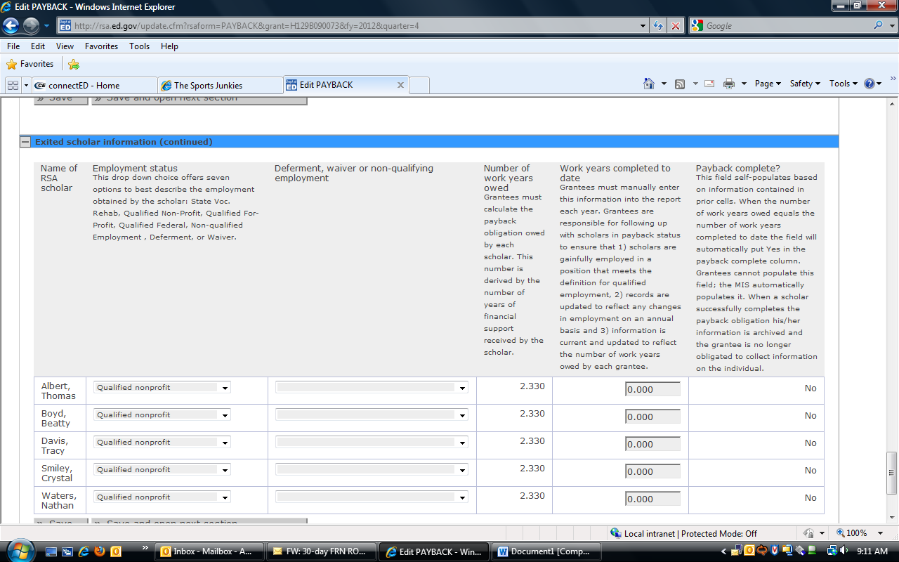Viewport: 899px width, 562px height.
Task: Click work years completed field for Boyd, Beatty
Action: pos(652,417)
